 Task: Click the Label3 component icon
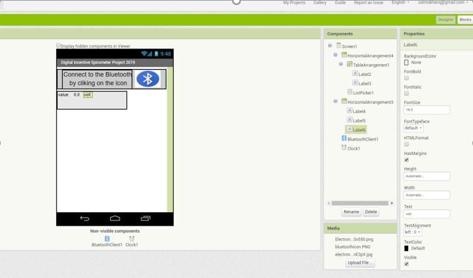[x=355, y=83]
